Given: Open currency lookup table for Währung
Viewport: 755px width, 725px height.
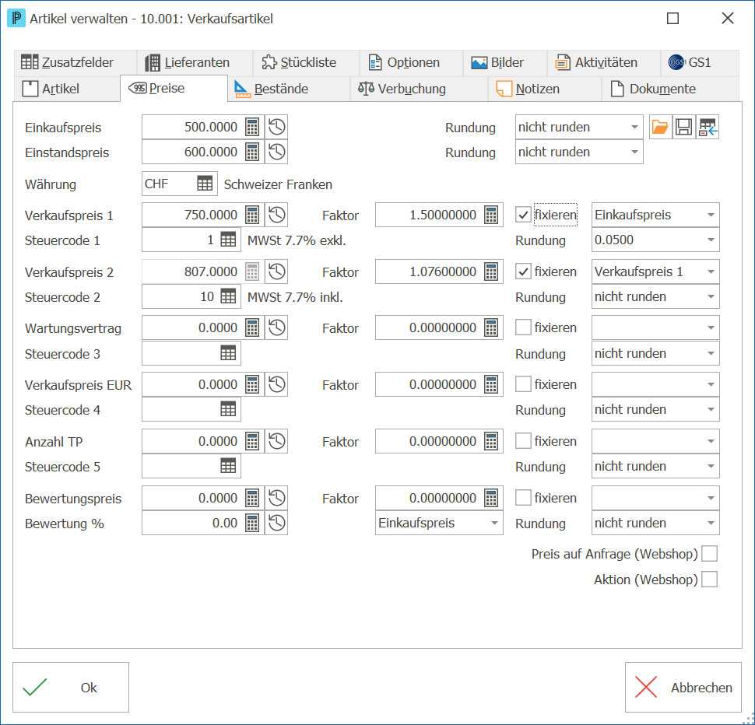Looking at the screenshot, I should click(205, 184).
